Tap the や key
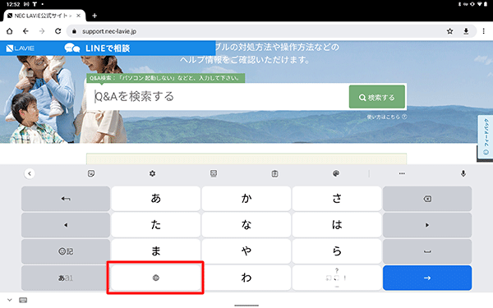 (246, 251)
